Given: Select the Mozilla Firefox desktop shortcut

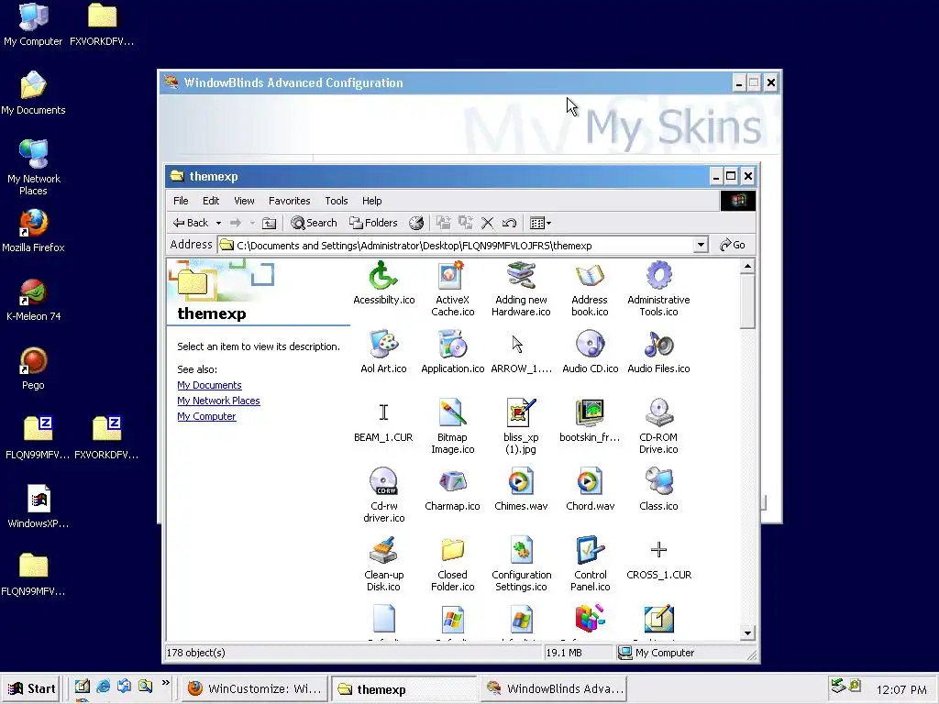Looking at the screenshot, I should click(33, 231).
